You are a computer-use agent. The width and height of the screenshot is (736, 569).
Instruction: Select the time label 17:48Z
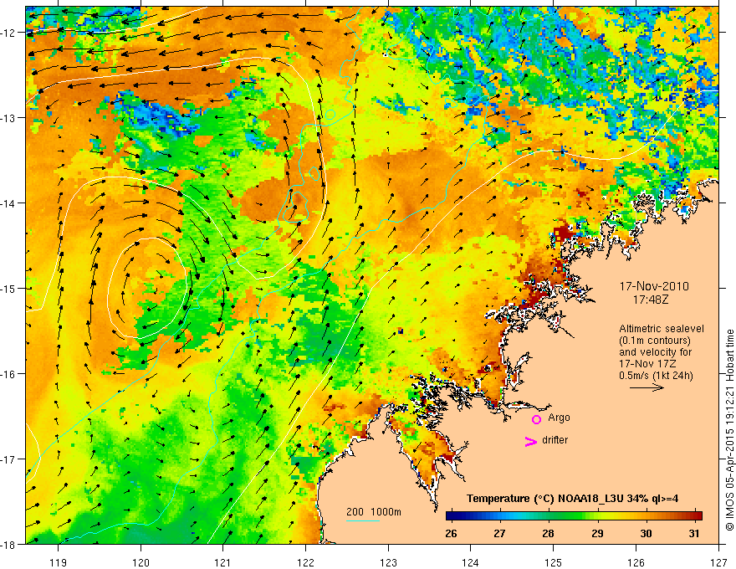(651, 300)
